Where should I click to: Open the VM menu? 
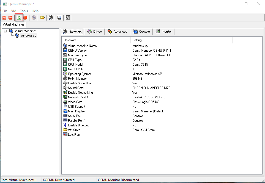(14, 11)
